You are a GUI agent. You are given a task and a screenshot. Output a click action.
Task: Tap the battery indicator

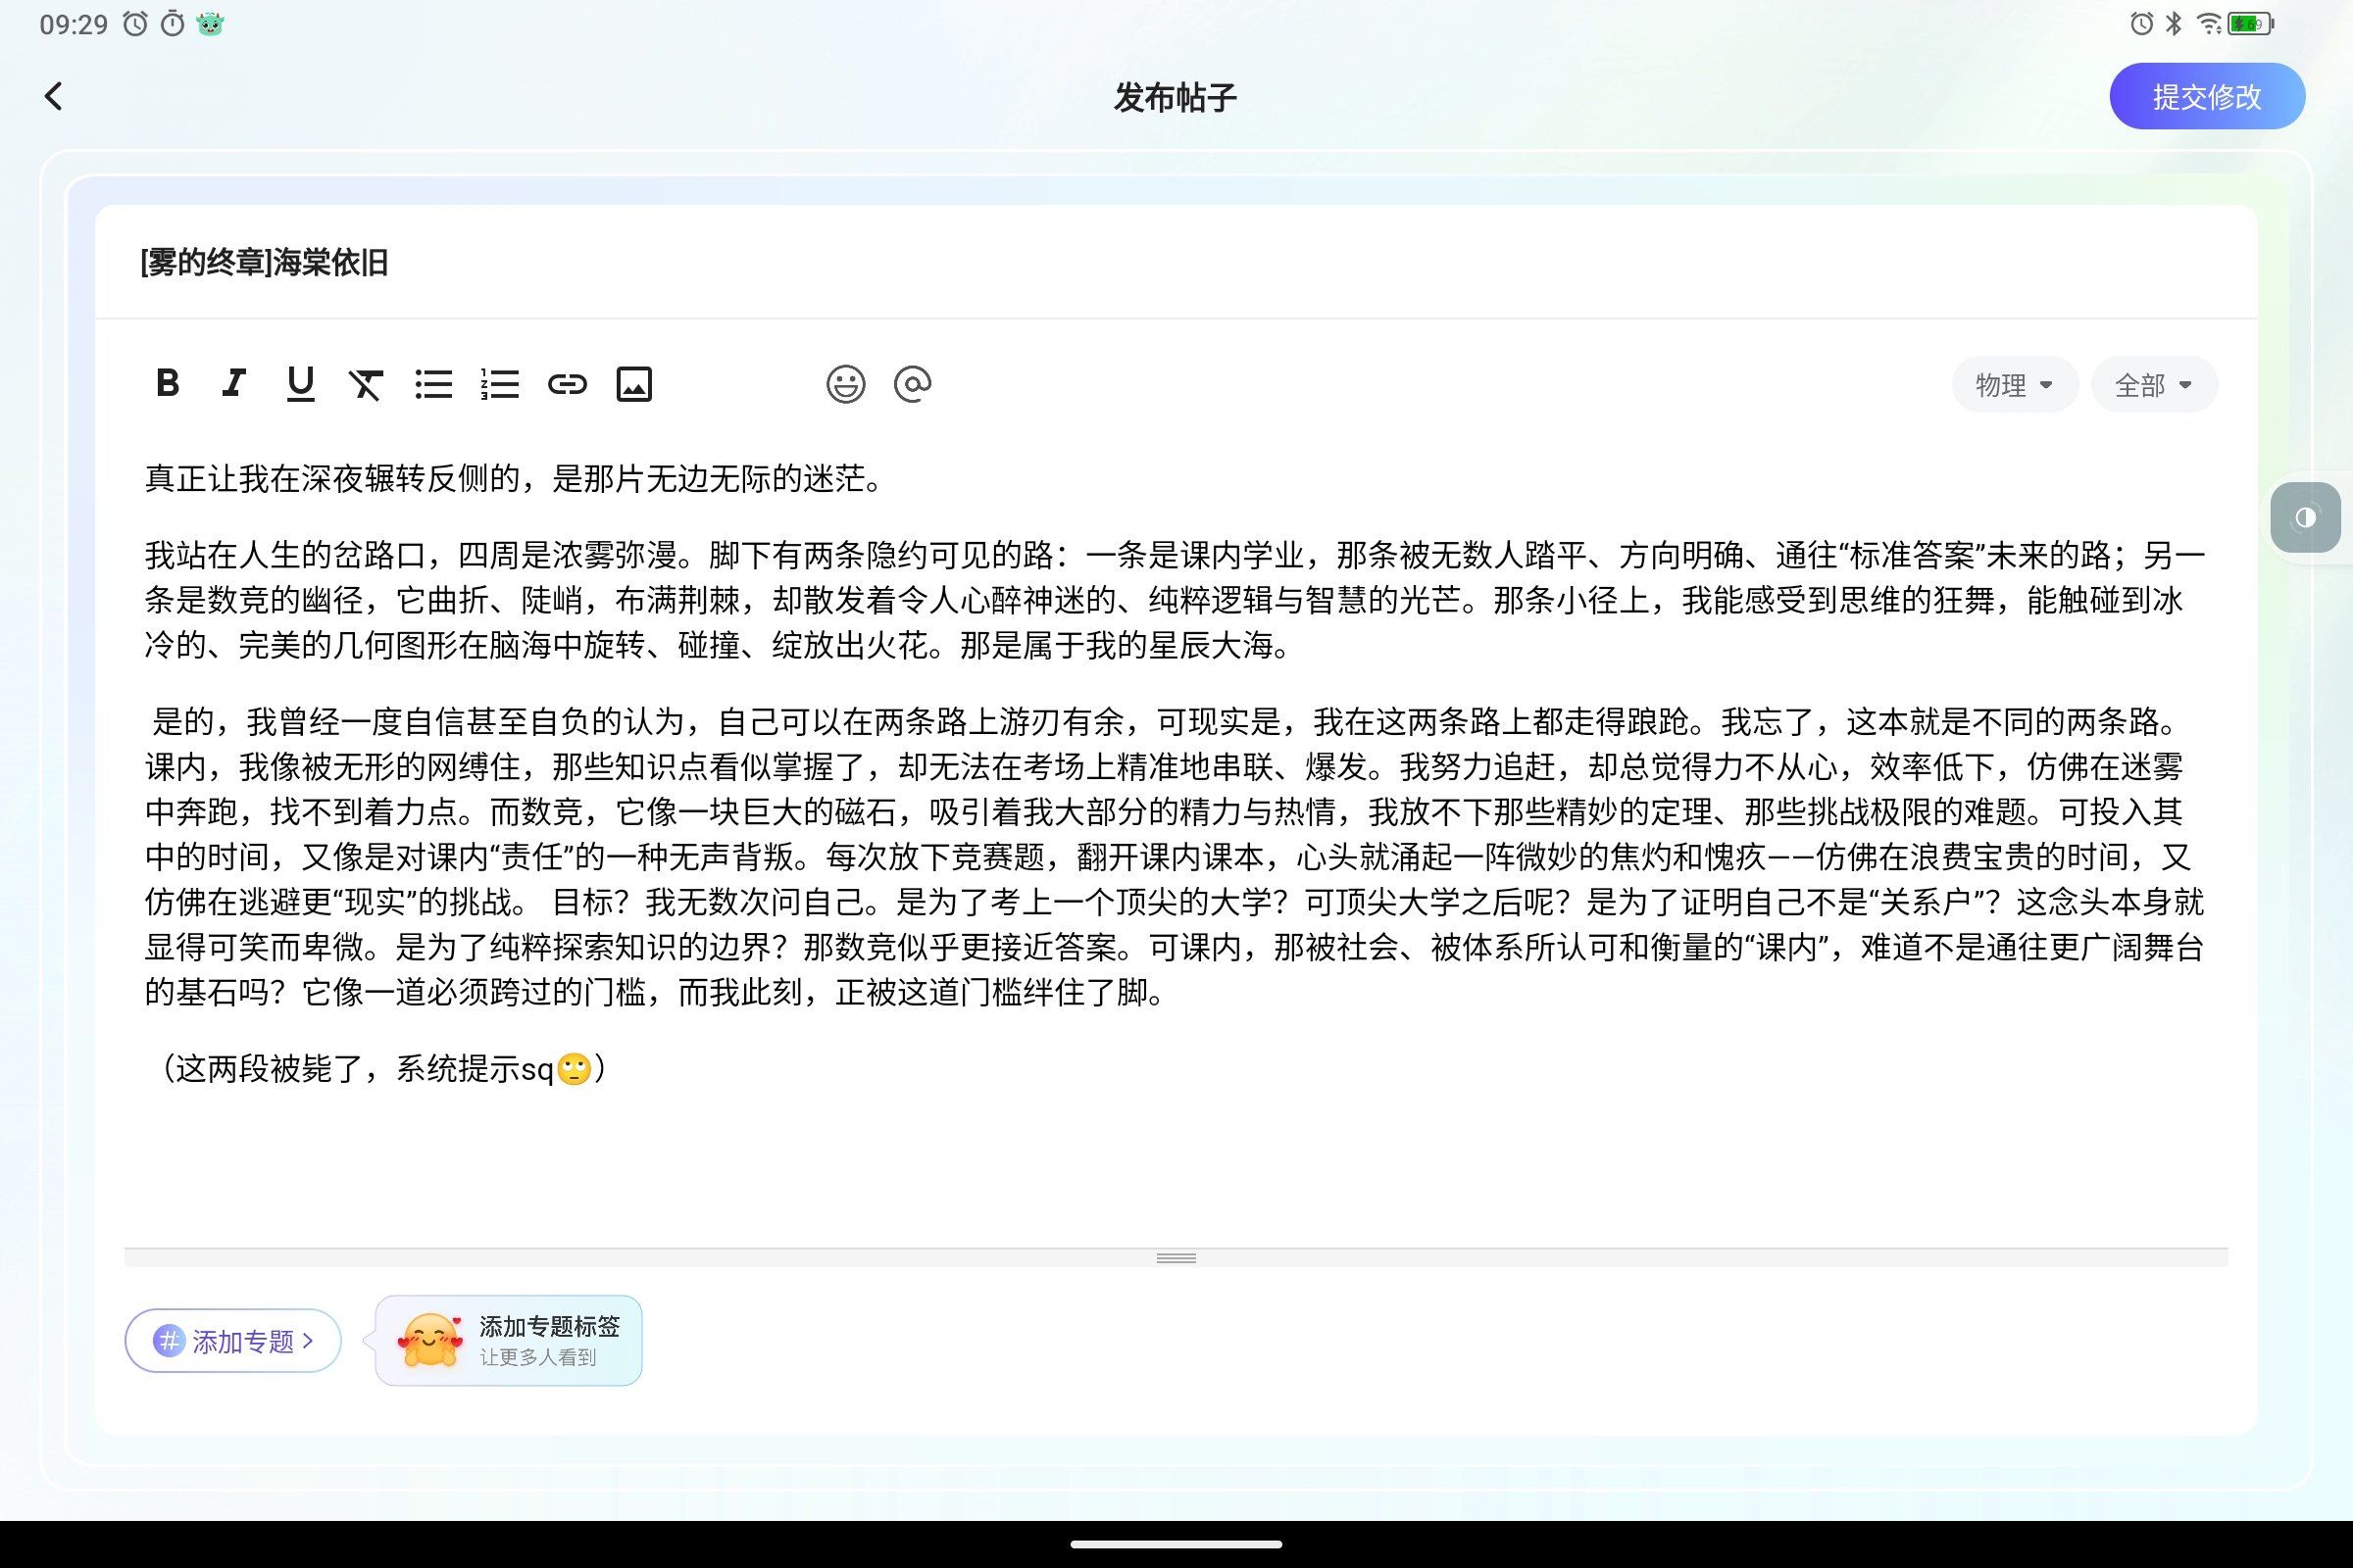(x=2251, y=23)
